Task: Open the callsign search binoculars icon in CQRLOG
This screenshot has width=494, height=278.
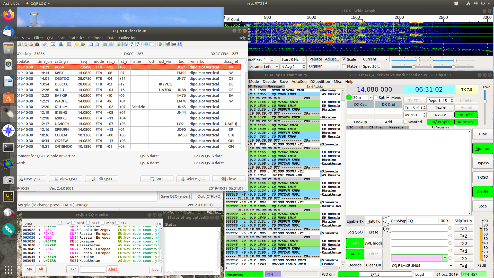Action: coord(37,44)
